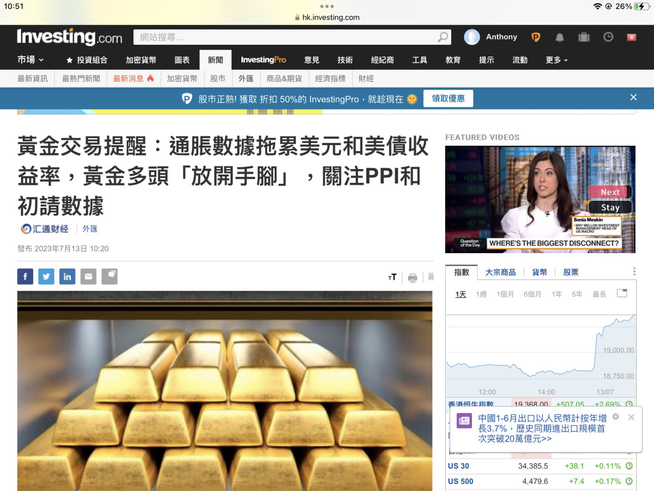Image resolution: width=654 pixels, height=491 pixels.
Task: Change article text size icon
Action: 392,277
